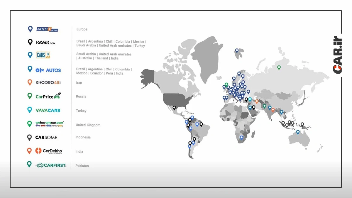
Task: Click the blue pin on Svalbard
Action: [x=237, y=51]
